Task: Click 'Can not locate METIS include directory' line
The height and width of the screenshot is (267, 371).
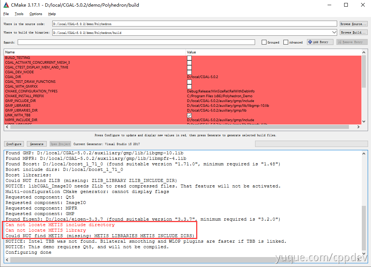Action: pyautogui.click(x=60, y=225)
